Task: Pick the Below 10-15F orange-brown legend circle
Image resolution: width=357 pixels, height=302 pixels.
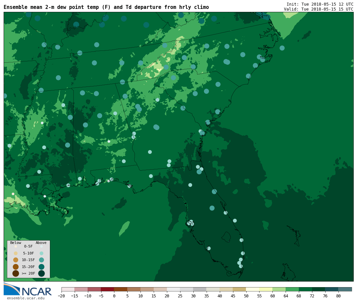Action: [16, 260]
